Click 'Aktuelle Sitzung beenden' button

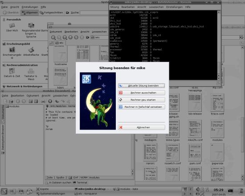141,86
